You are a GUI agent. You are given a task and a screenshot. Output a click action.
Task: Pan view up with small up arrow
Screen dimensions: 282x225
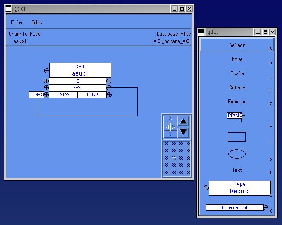(x=171, y=120)
